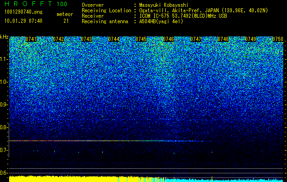
Task: Click the 1.1 frequency axis label
Action: click(4, 59)
